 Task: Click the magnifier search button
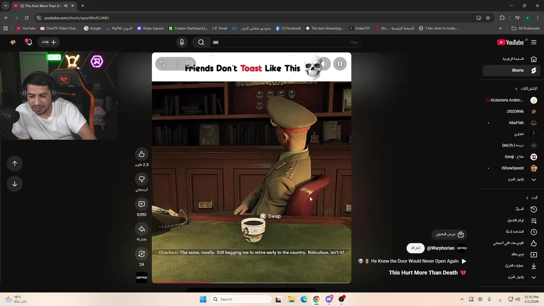point(201,42)
